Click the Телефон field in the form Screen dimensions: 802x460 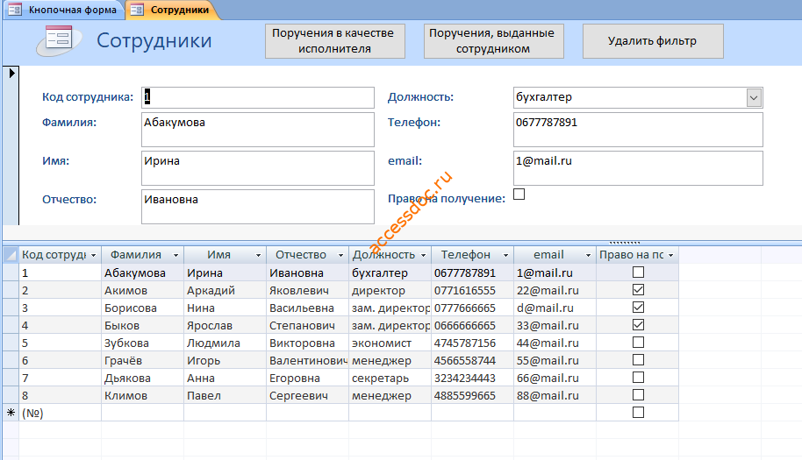(638, 130)
